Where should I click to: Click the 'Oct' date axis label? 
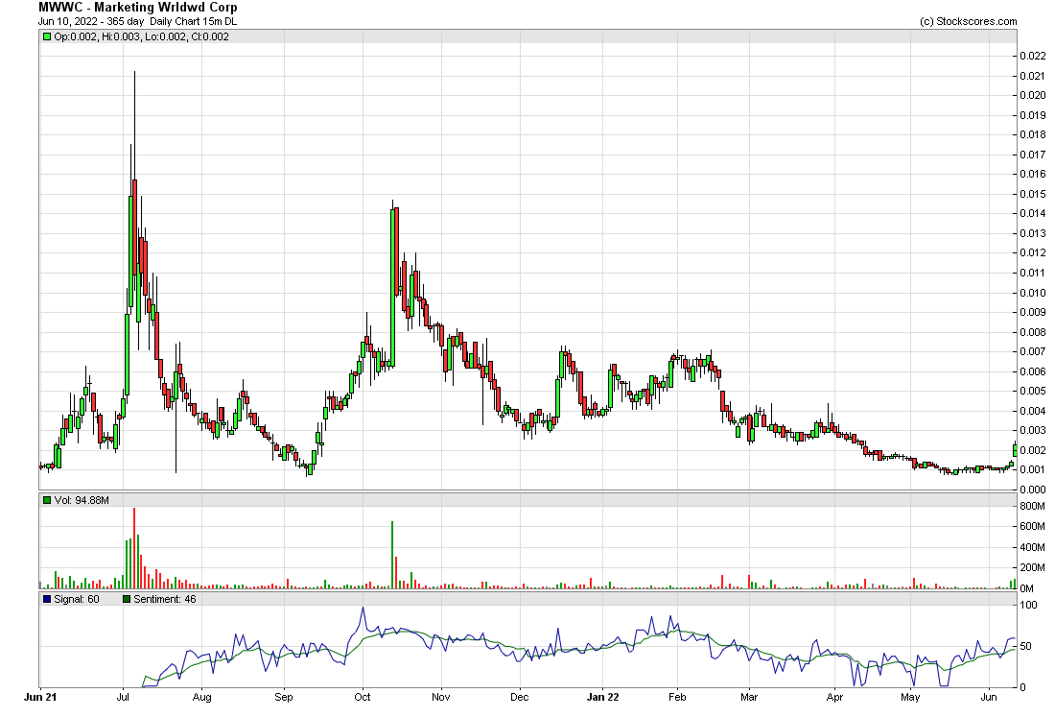coord(363,697)
